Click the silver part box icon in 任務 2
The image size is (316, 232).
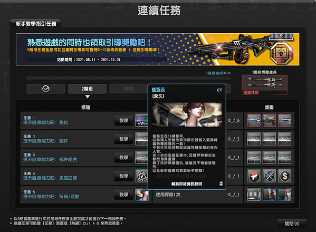click(141, 139)
